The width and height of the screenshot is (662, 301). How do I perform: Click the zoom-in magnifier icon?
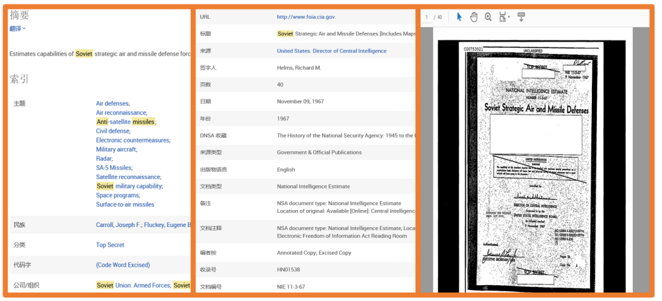488,17
